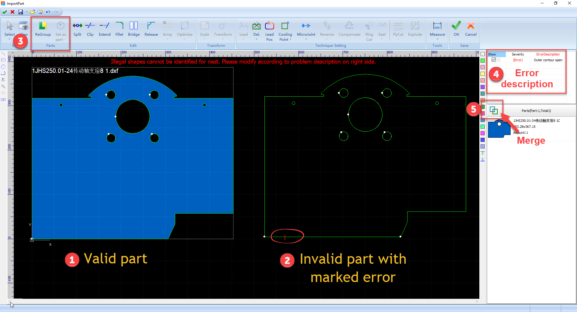The image size is (577, 312).
Task: Select the polyline arc drawing tool
Action: click(3, 73)
